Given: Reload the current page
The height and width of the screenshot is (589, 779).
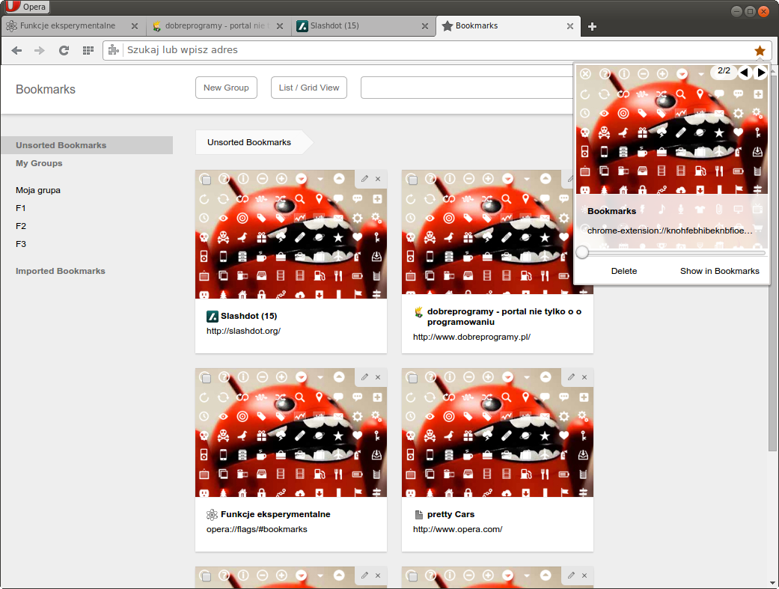Looking at the screenshot, I should (x=64, y=50).
